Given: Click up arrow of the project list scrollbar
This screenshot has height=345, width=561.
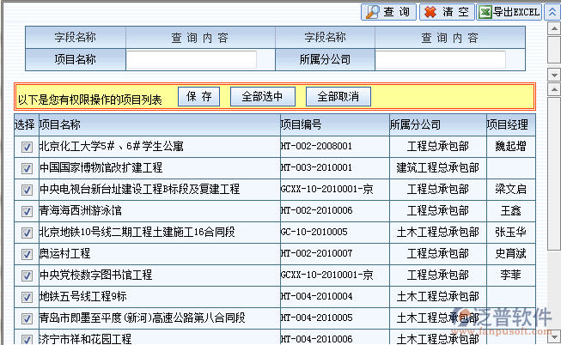Looking at the screenshot, I should coord(553,89).
